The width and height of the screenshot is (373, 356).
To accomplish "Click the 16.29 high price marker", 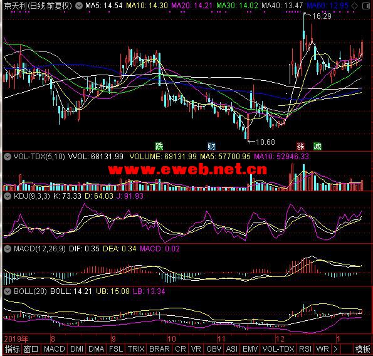I will (x=322, y=16).
